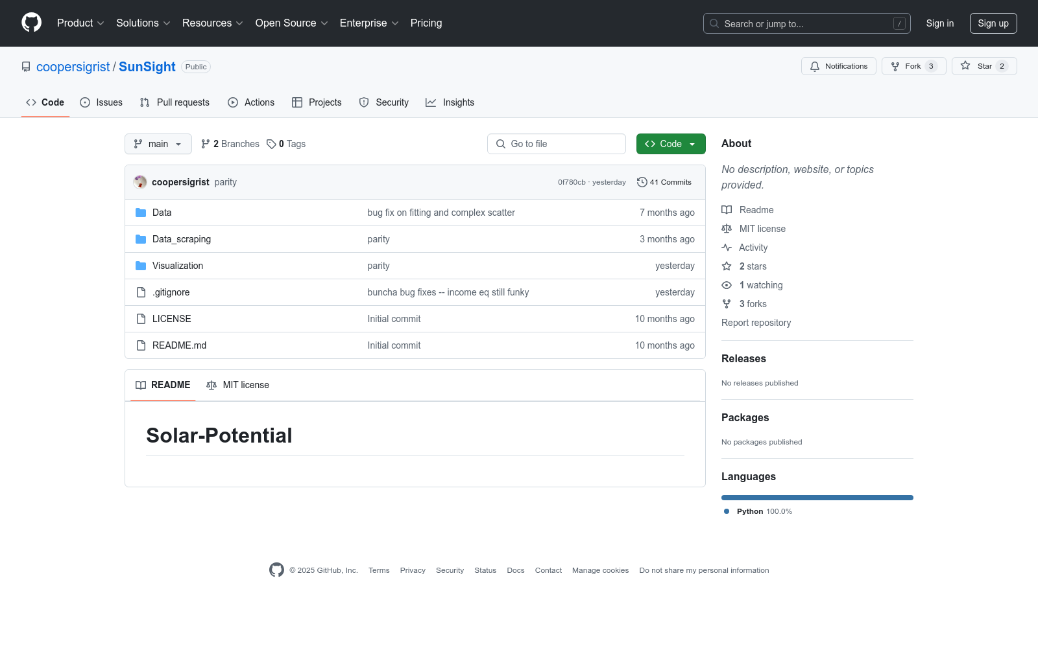Click the GitHub logo in header
This screenshot has width=1038, height=648.
click(31, 23)
